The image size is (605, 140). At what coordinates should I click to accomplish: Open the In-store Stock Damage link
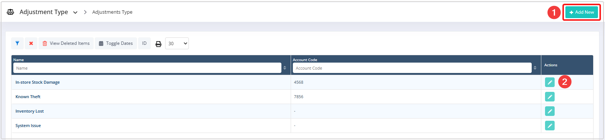coord(37,82)
